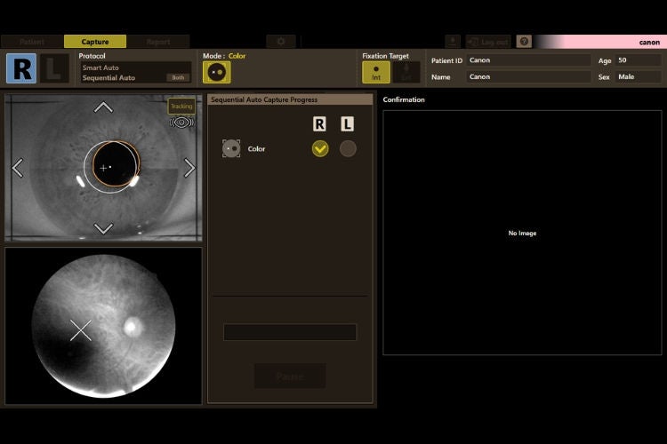Click the eye alignment icon below Tracking

tap(181, 123)
